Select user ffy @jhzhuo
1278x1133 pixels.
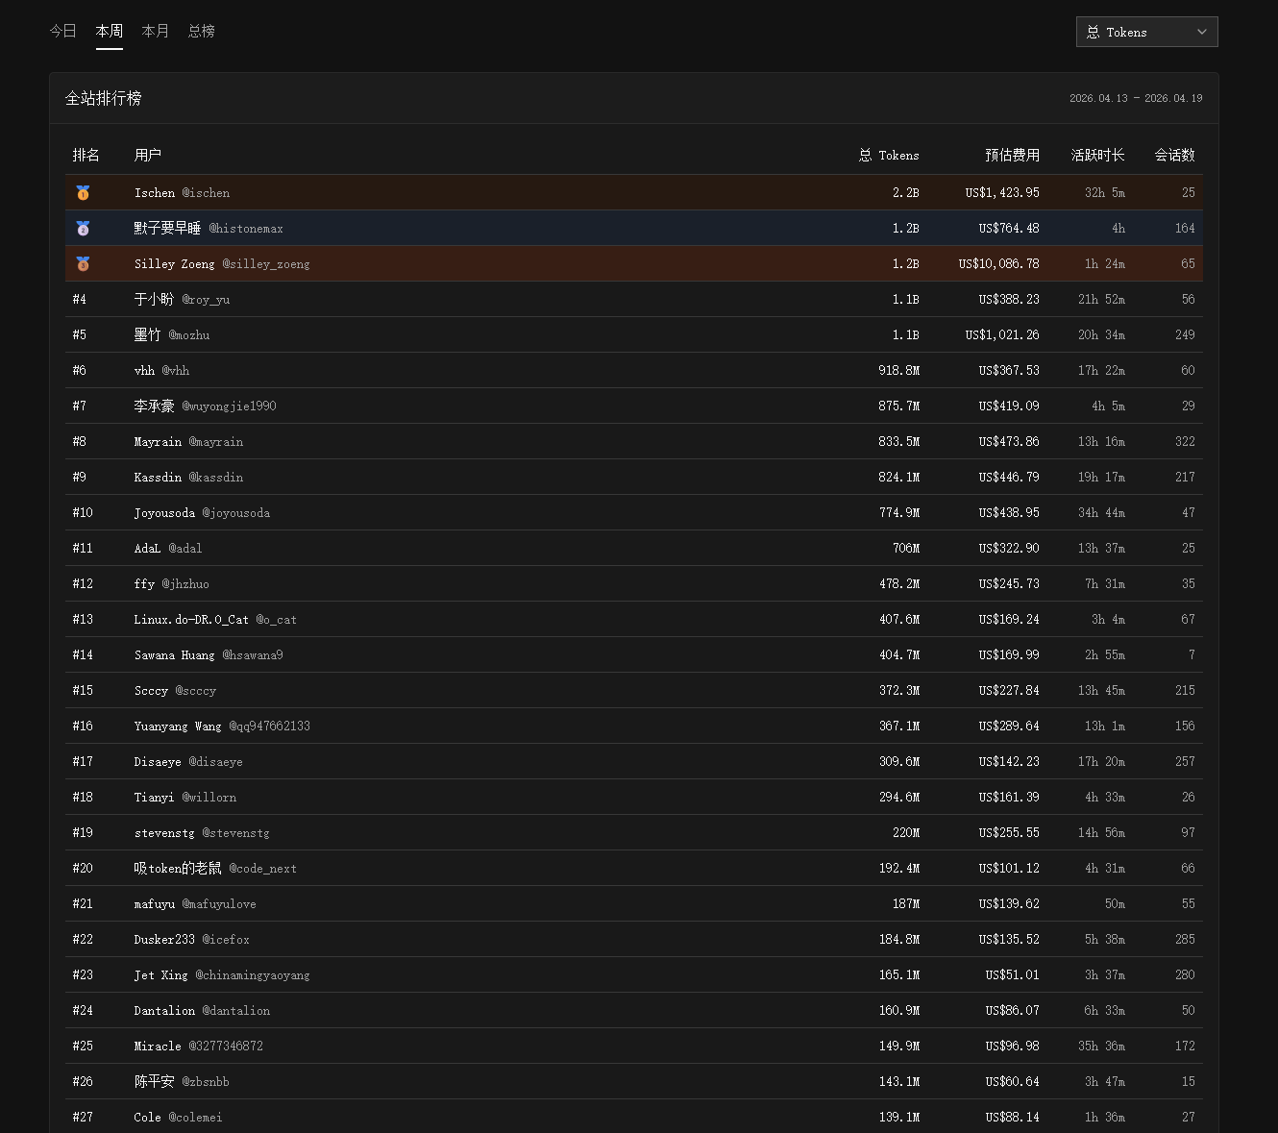(x=171, y=584)
